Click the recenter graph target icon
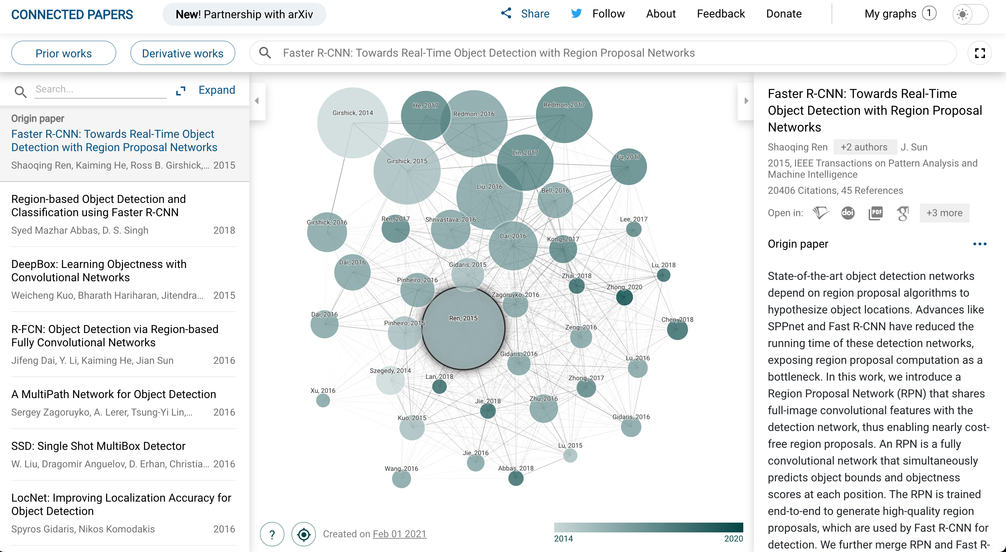This screenshot has width=1006, height=552. 303,534
